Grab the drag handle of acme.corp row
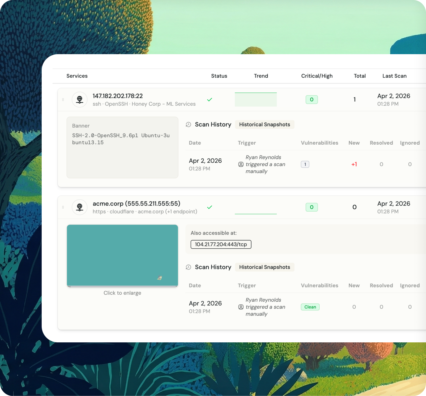426x396 pixels. pos(63,207)
